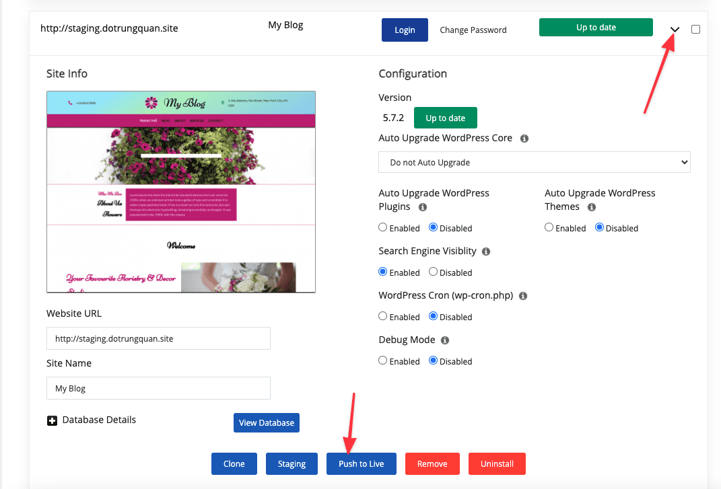The height and width of the screenshot is (489, 721).
Task: Click the info icon beside Auto Upgrade WordPress Plugins
Action: pyautogui.click(x=424, y=207)
